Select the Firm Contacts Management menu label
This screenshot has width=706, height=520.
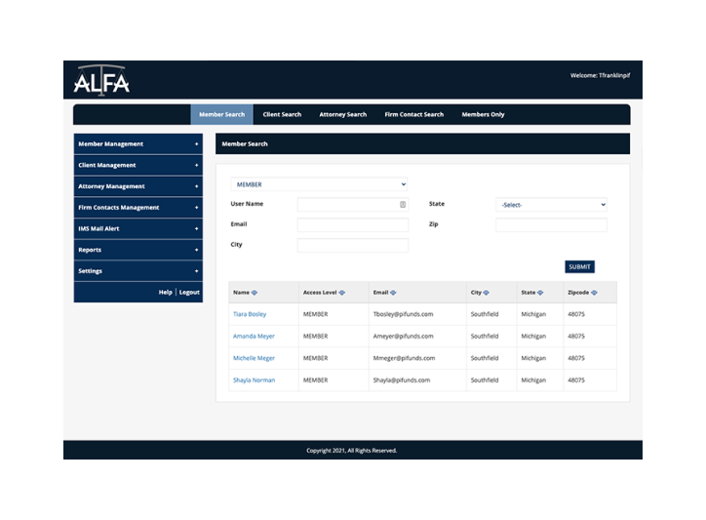point(118,208)
